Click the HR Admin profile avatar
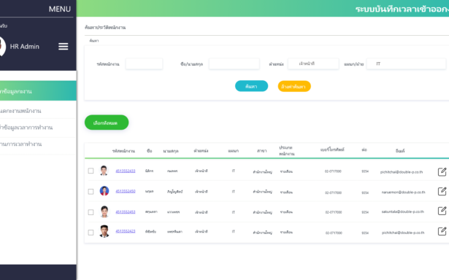This screenshot has height=280, width=449. tap(1, 47)
